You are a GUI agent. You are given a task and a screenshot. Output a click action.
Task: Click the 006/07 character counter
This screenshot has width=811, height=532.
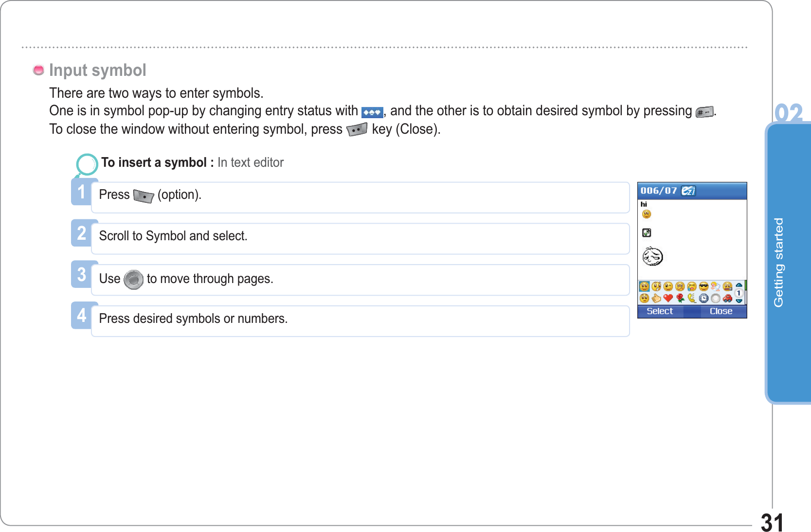pos(658,191)
